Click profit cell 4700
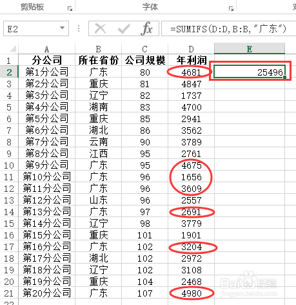This screenshot has width=296, height=305. pyautogui.click(x=191, y=107)
